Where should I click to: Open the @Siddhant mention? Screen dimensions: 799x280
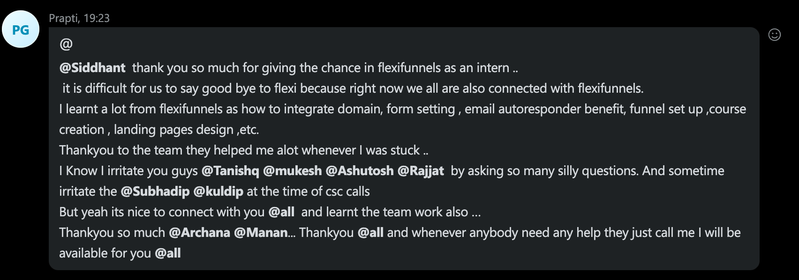click(92, 68)
